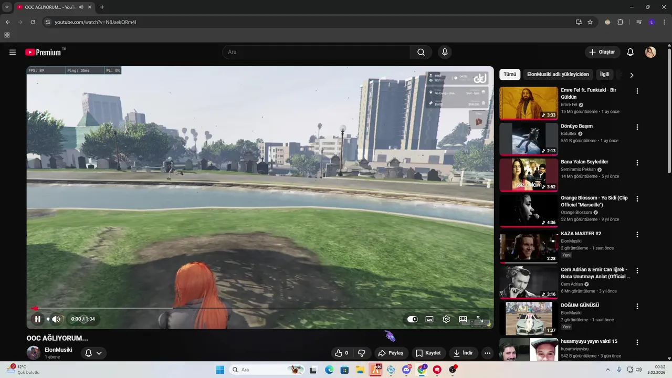Viewport: 672px width, 378px height.
Task: Open the ElonMusiki channel link
Action: click(x=58, y=350)
